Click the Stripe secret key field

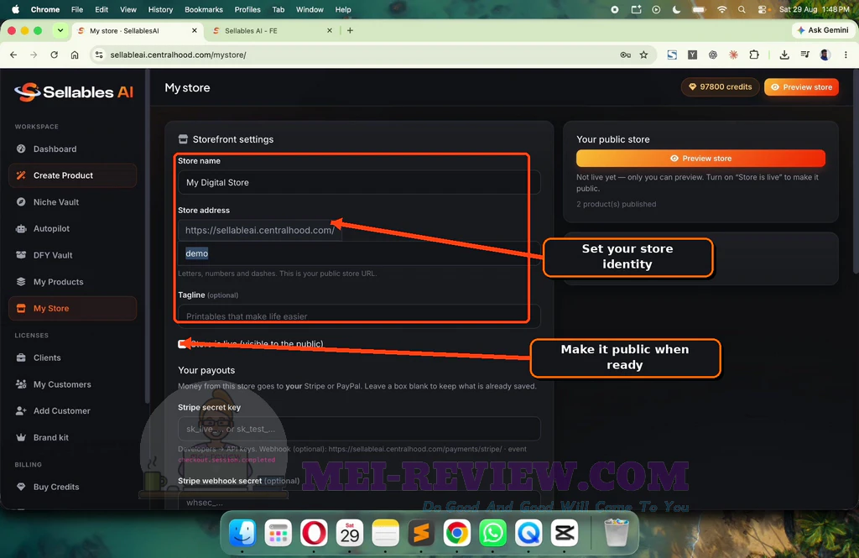[359, 429]
